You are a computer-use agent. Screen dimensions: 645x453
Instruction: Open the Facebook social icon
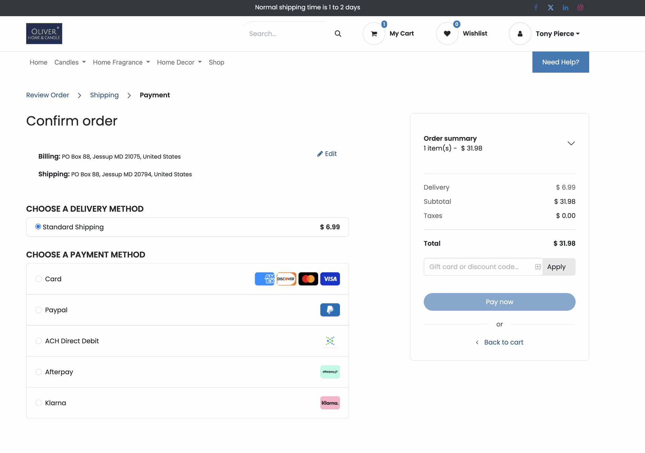(x=536, y=7)
